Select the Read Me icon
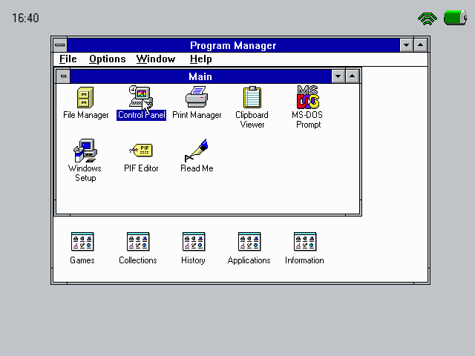The height and width of the screenshot is (356, 475). pyautogui.click(x=196, y=151)
